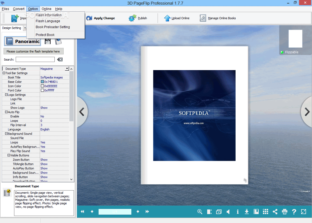
Task: Select Show Logo value 'Show'
Action: pos(54,108)
